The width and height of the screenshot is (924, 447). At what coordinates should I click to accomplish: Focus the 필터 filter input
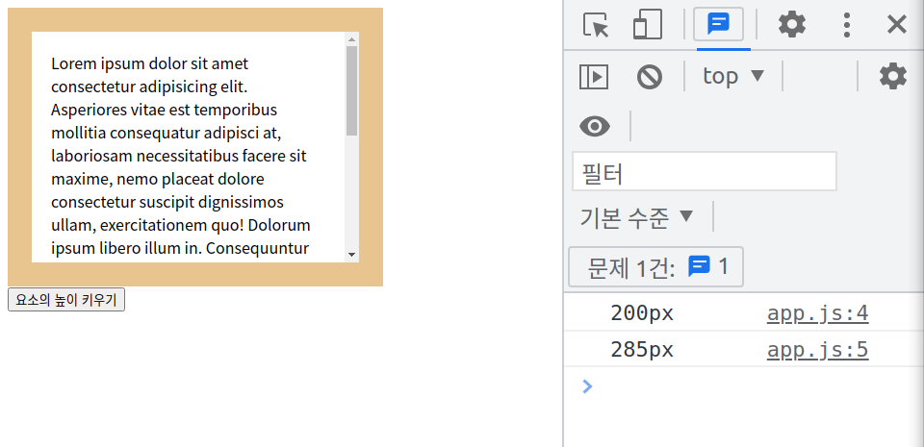705,171
